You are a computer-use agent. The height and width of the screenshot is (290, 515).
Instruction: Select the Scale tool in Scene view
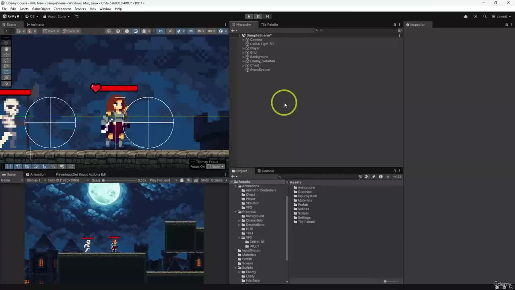click(6, 66)
